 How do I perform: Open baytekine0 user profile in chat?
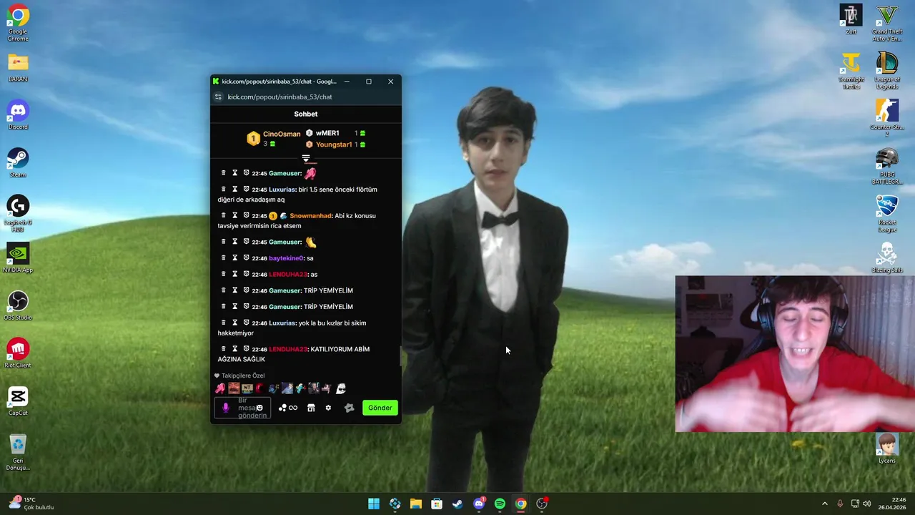[x=286, y=258]
